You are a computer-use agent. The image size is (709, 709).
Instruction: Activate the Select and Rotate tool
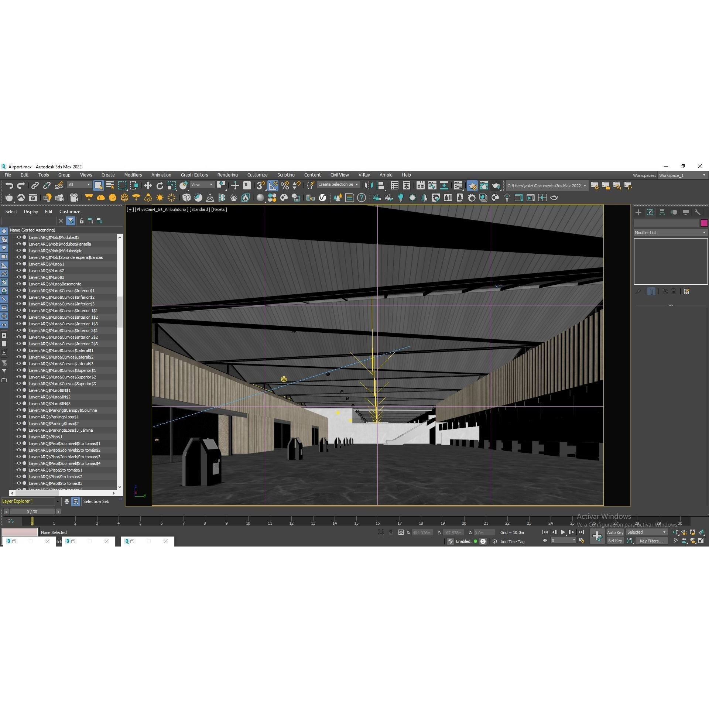(160, 186)
